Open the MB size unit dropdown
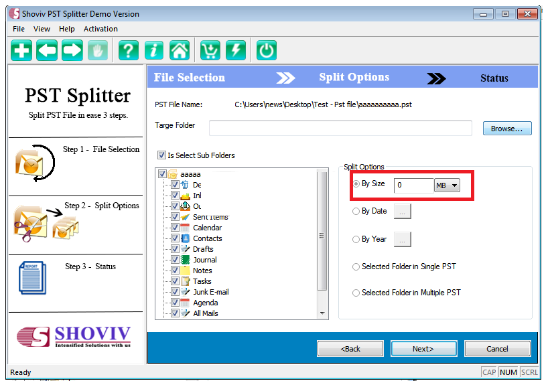 tap(447, 185)
